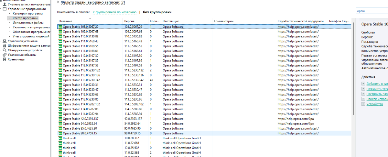This screenshot has height=157, width=388.
Task: Click 'Назначить теги' action link
Action: pos(377,89)
